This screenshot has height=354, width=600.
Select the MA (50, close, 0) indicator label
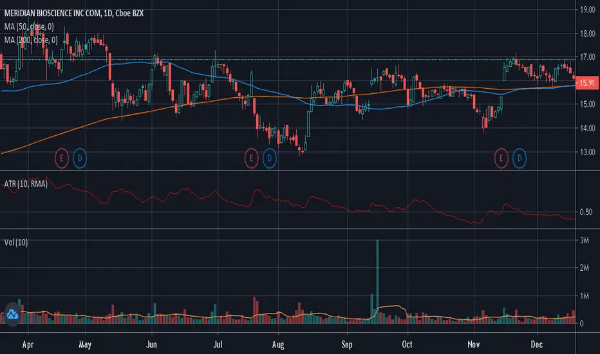29,27
